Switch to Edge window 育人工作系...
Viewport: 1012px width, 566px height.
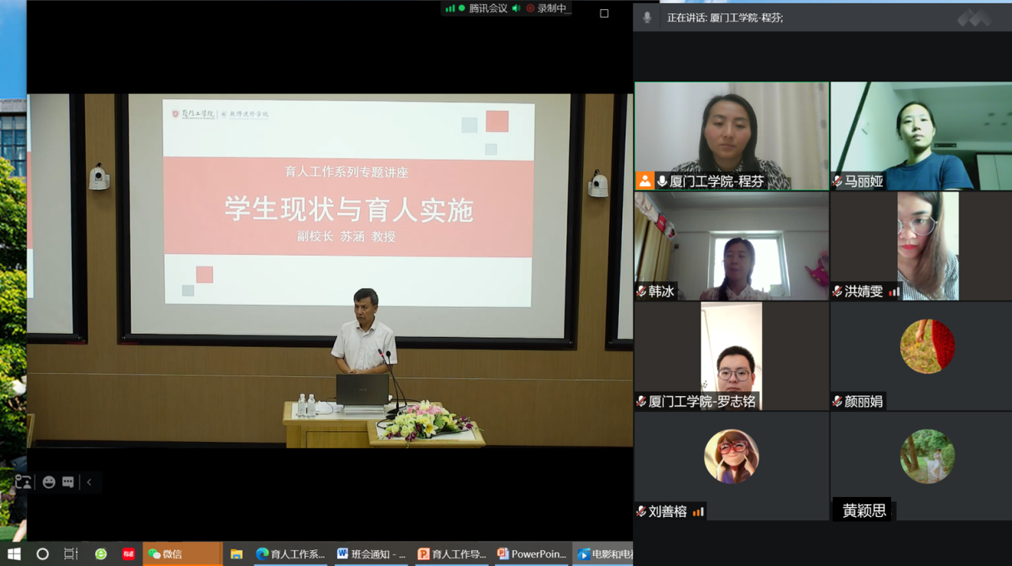(x=291, y=554)
